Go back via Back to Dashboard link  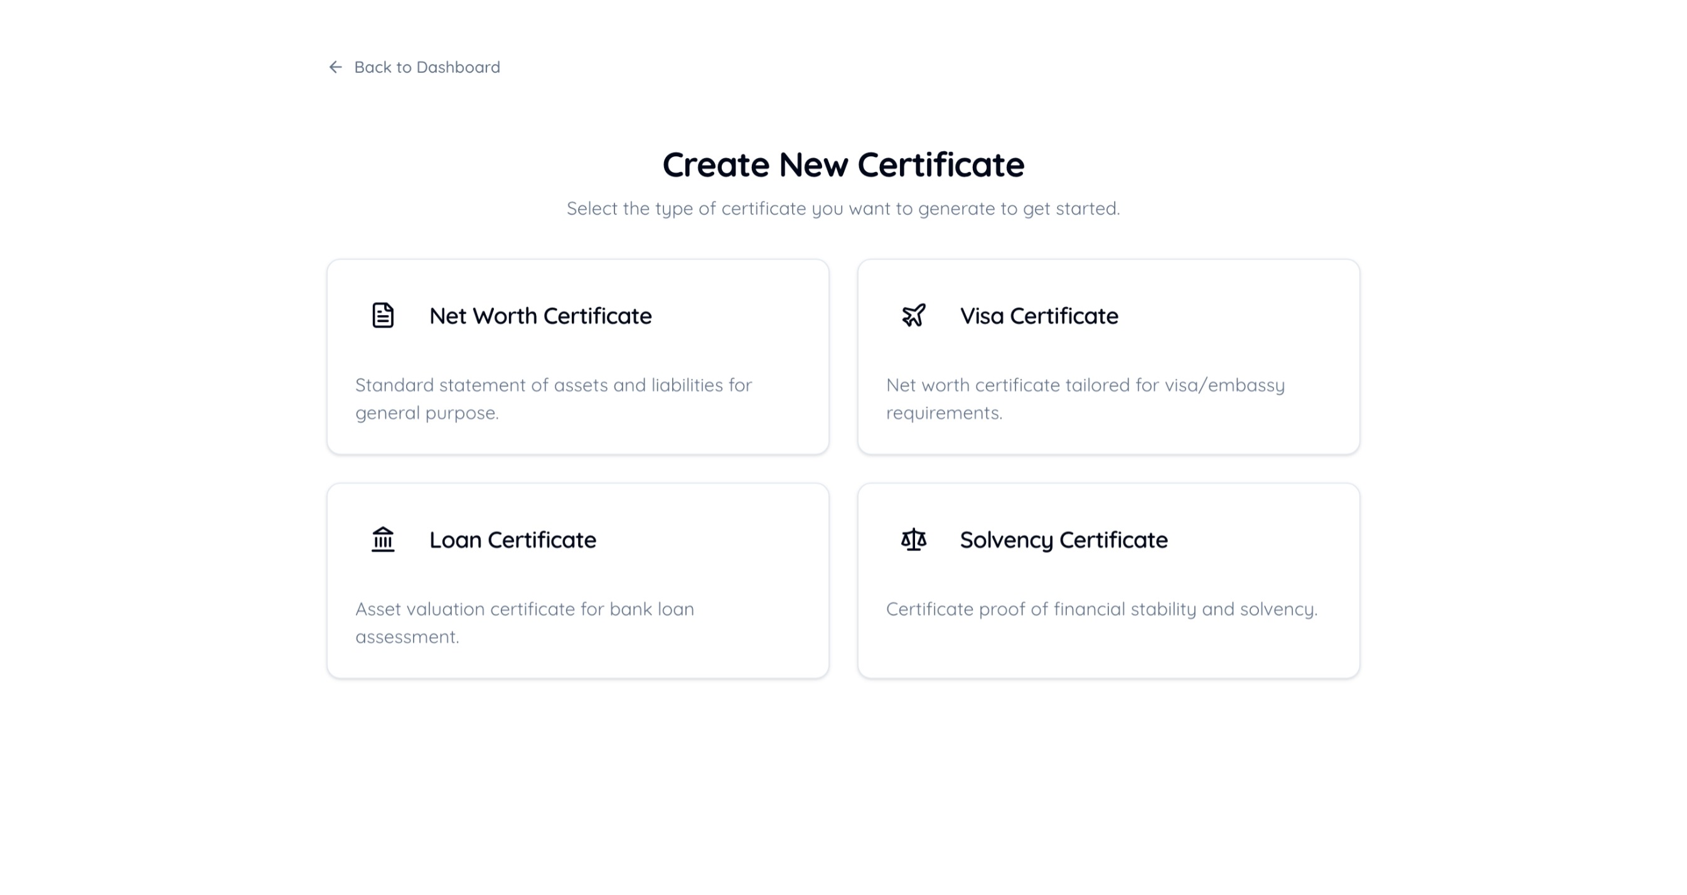coord(426,67)
